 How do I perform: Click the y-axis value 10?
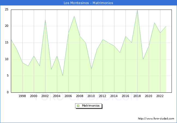click(7, 59)
